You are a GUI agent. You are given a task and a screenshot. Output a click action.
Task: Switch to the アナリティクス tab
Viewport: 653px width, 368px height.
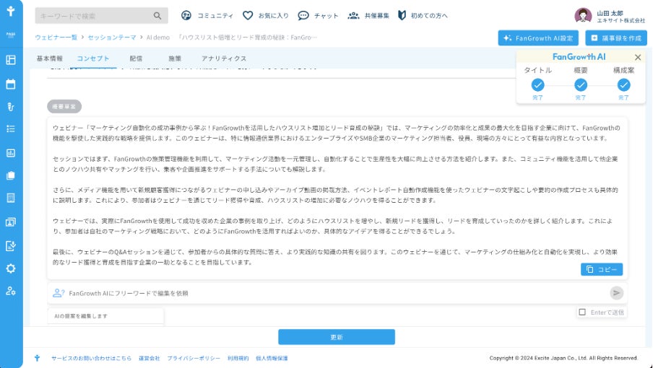224,58
